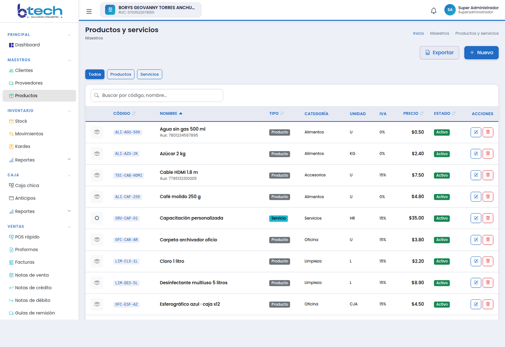Open the notifications bell
Viewport: 505px width, 347px height.
[x=434, y=10]
